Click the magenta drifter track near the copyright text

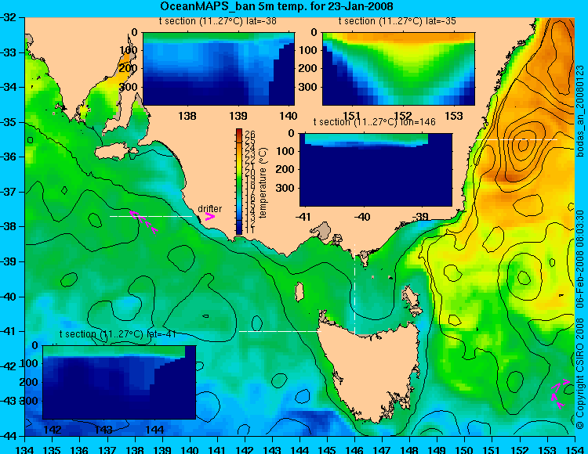pyautogui.click(x=560, y=394)
